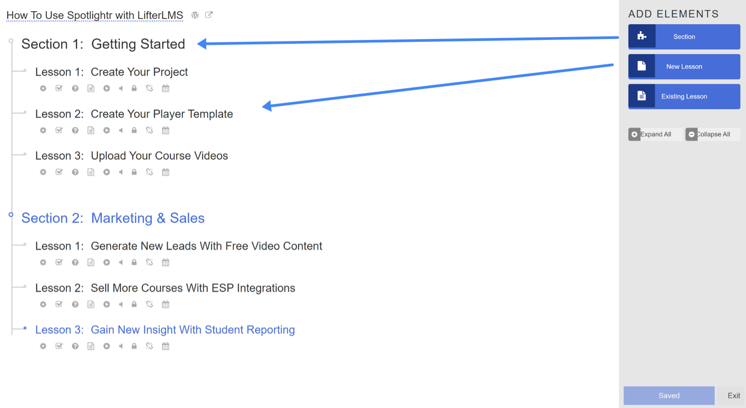Open the course title How To Use Spotlightr link
746x408 pixels.
coord(95,16)
